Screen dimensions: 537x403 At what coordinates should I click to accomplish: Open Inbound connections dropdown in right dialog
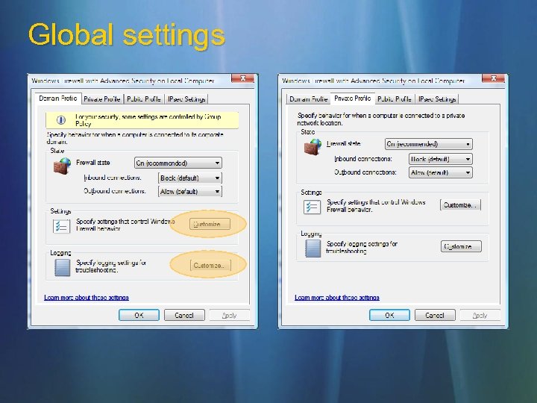click(x=441, y=159)
